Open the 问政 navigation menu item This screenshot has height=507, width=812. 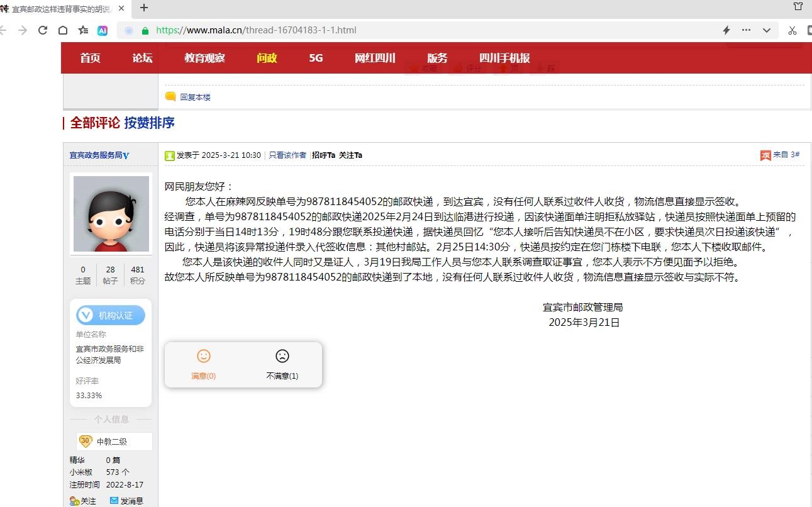[267, 58]
